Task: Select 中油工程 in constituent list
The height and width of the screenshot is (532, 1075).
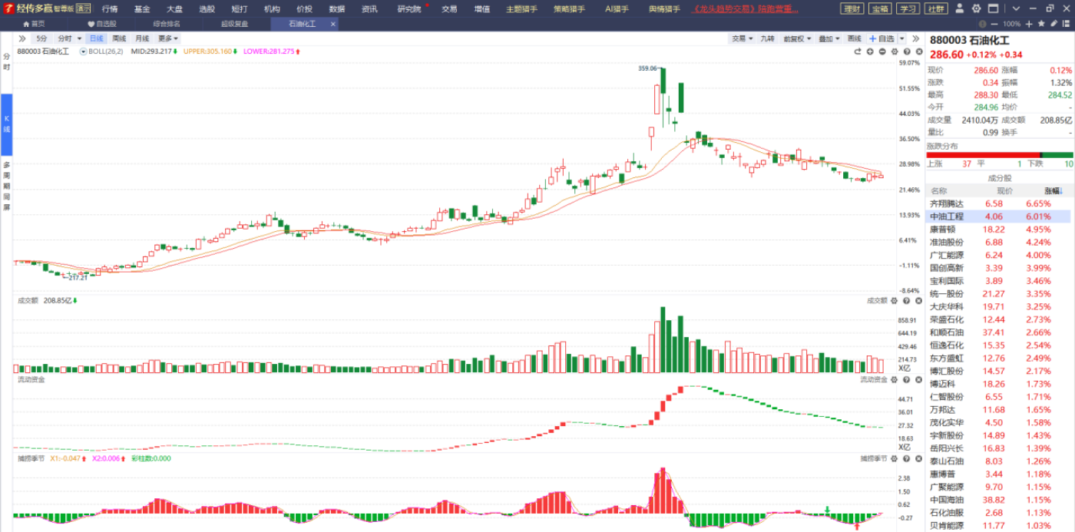Action: (x=947, y=216)
